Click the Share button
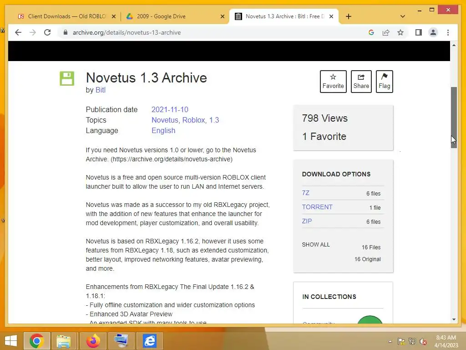466x350 pixels. 361,82
